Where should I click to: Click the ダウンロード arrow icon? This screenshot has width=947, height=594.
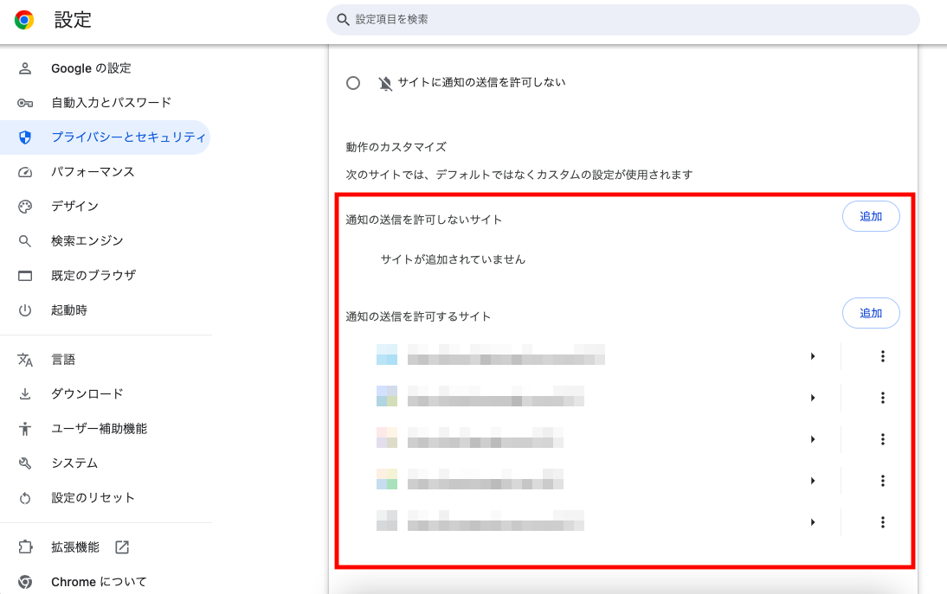pyautogui.click(x=25, y=394)
